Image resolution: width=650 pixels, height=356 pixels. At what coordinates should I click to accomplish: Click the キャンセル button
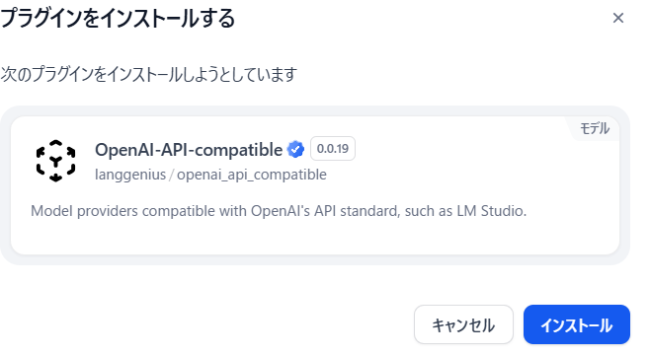(x=463, y=324)
